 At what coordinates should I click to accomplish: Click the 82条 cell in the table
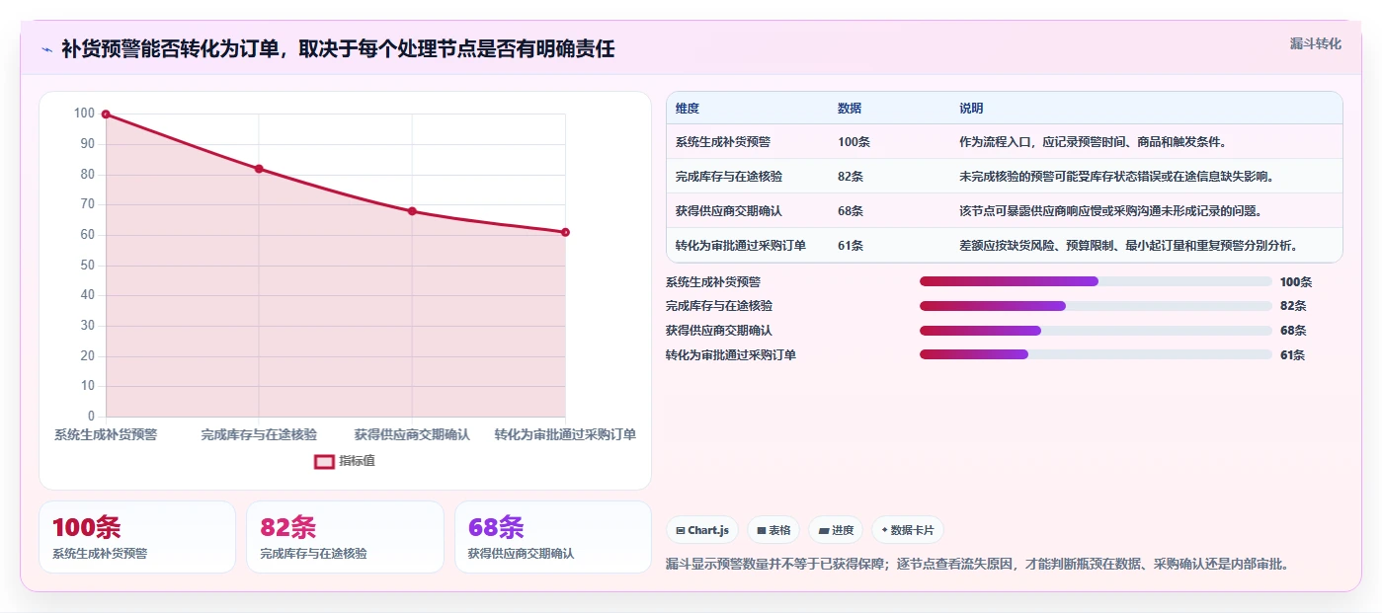click(x=851, y=177)
